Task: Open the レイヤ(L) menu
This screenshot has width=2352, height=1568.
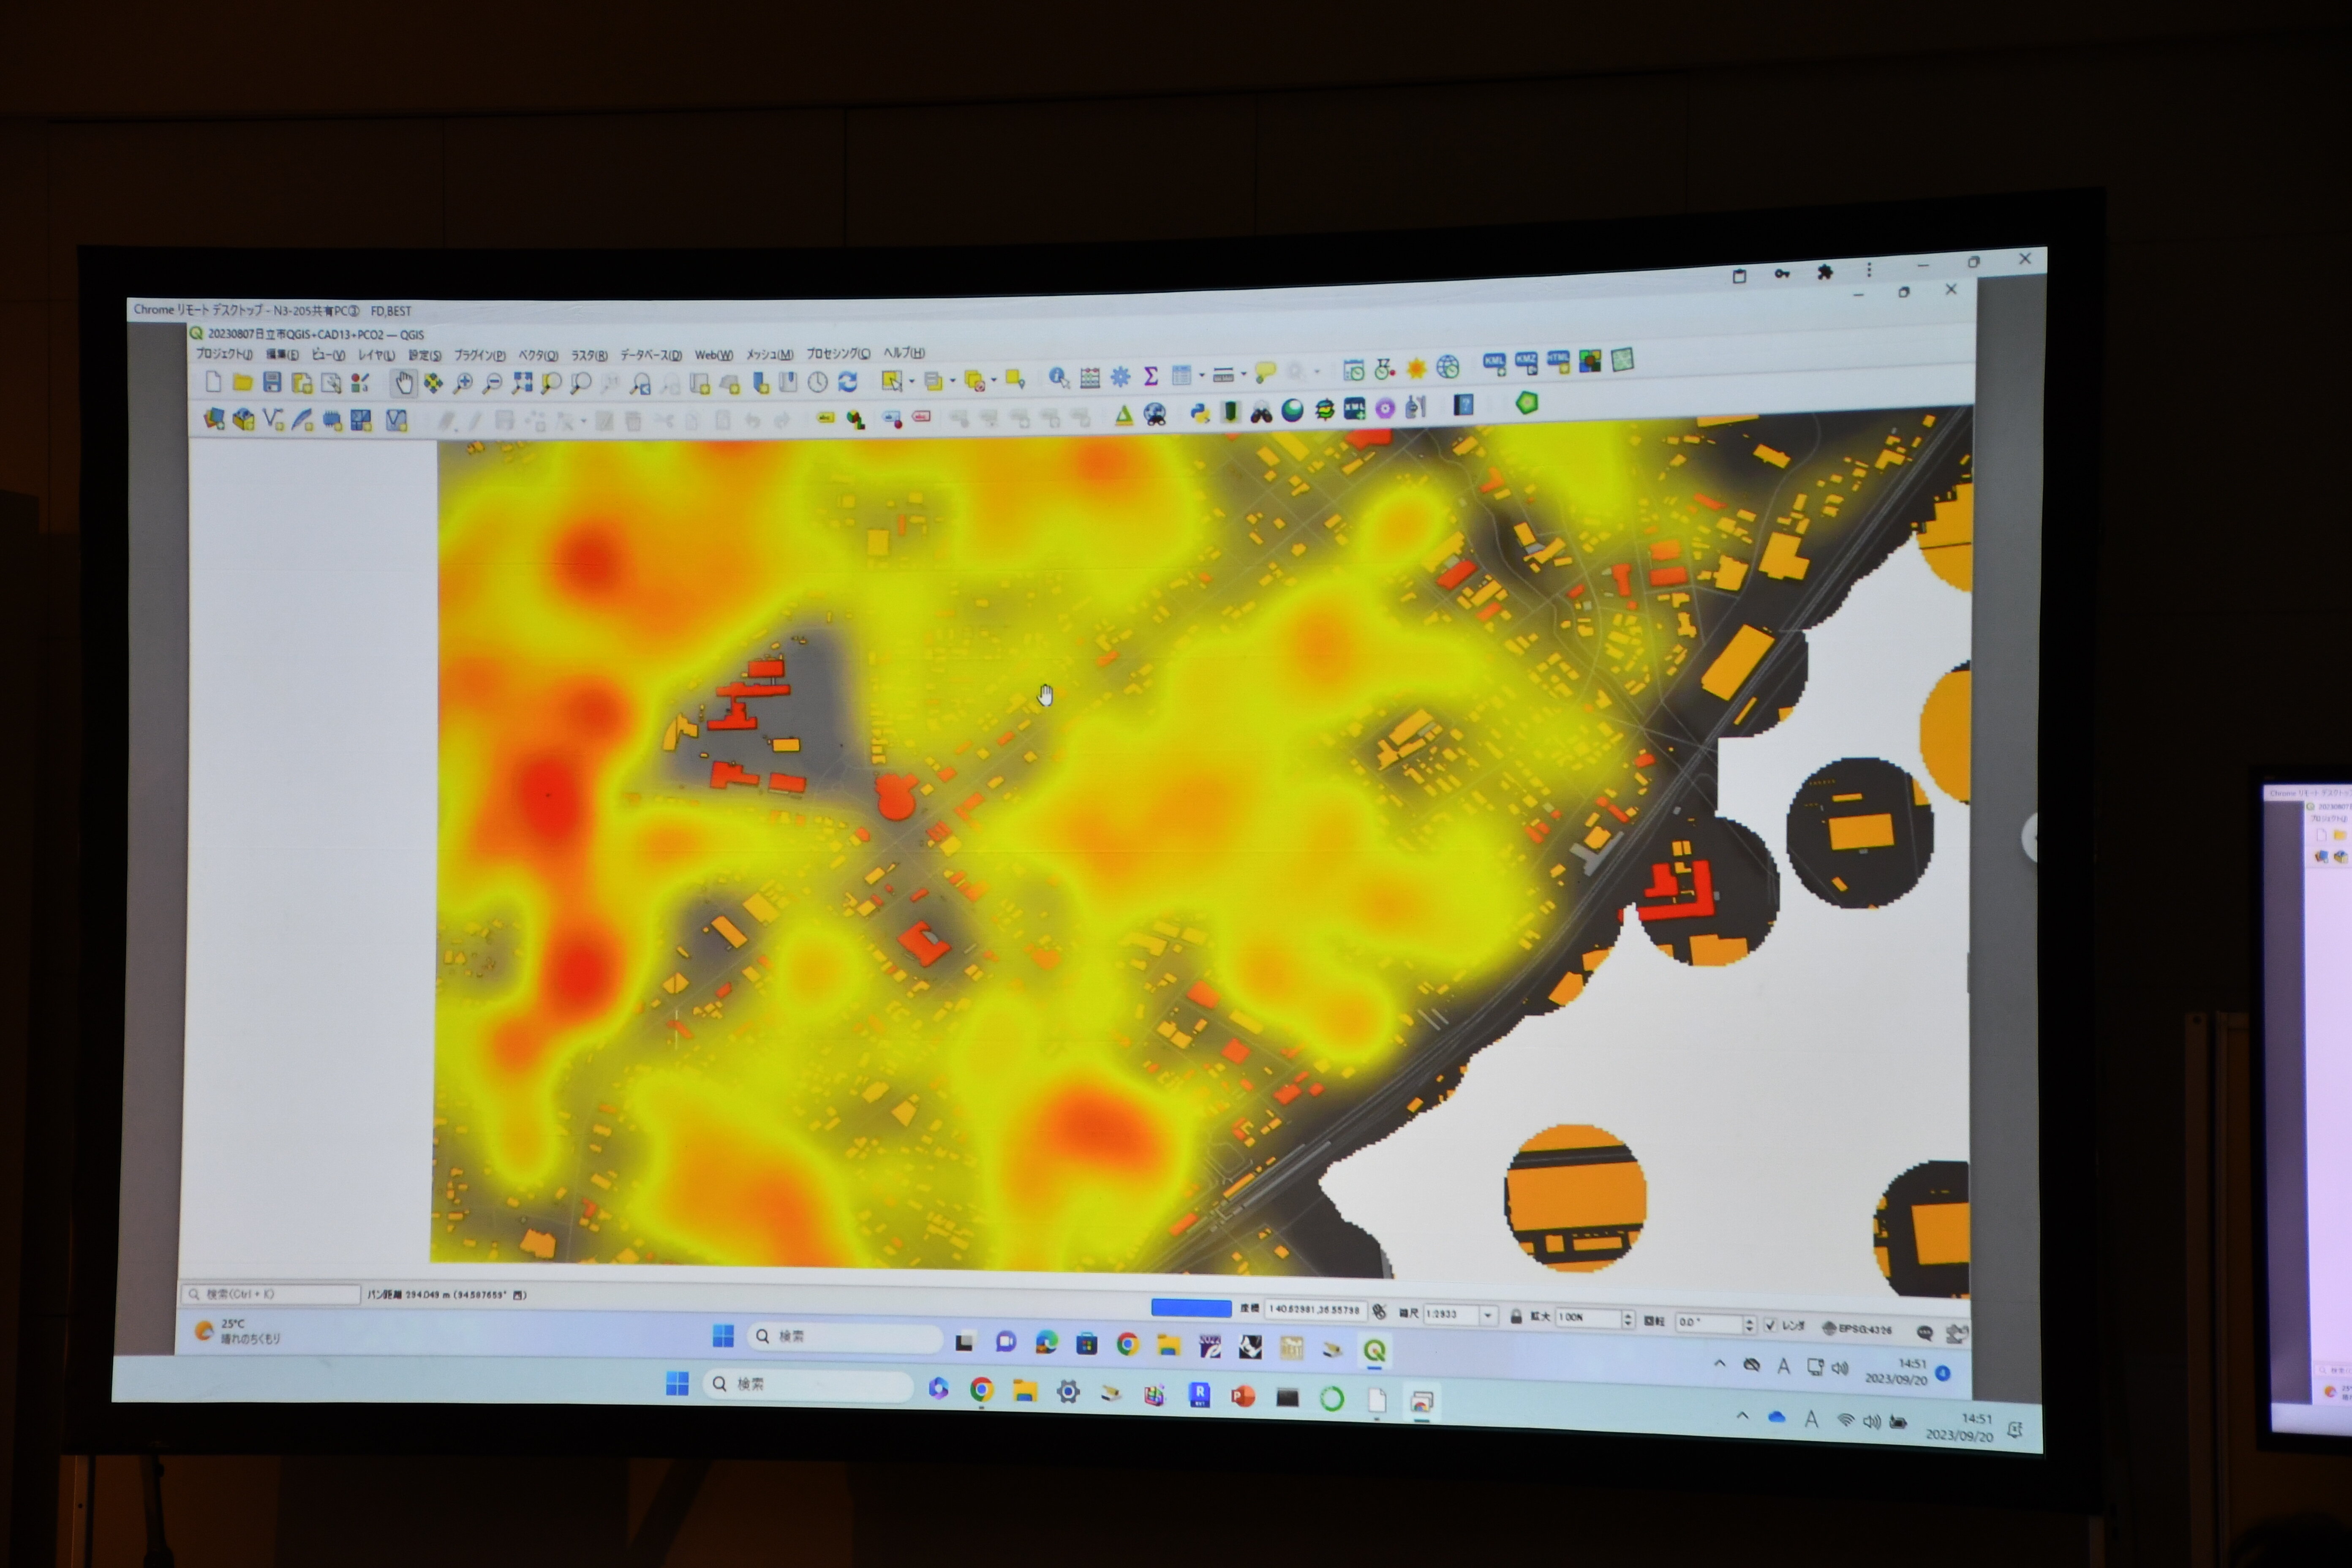Action: point(376,355)
